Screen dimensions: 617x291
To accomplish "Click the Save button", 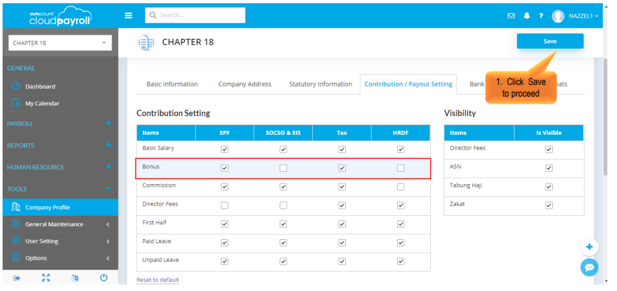I will pos(550,41).
